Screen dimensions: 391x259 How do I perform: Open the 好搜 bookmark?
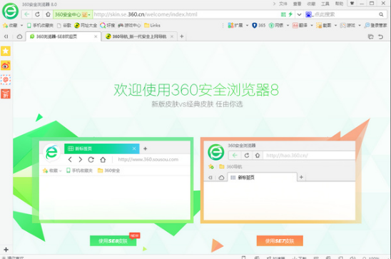[108, 25]
